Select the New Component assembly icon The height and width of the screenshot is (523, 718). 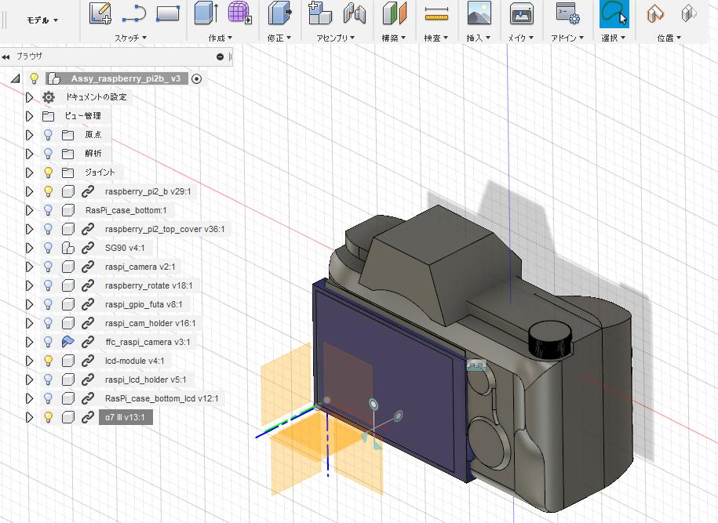[320, 13]
